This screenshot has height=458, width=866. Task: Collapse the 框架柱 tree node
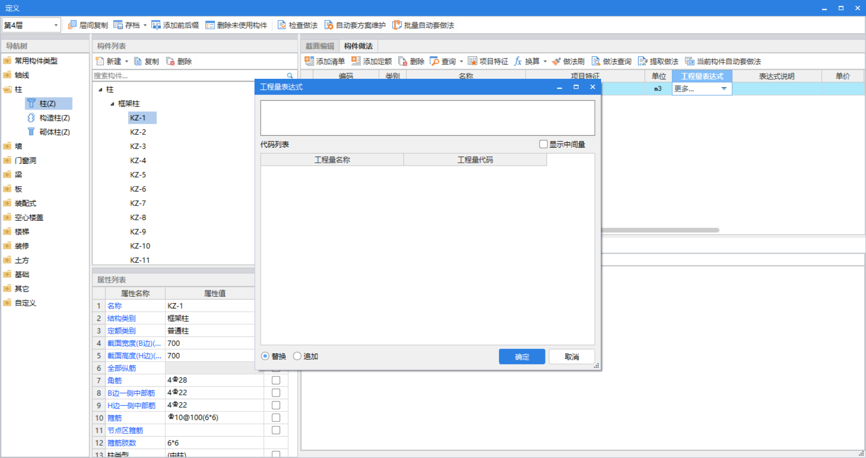(x=113, y=104)
